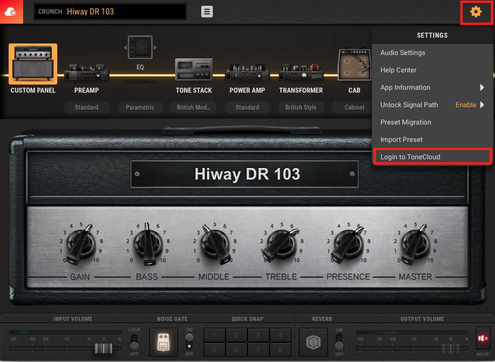The height and width of the screenshot is (362, 495).
Task: Select Quick Snap slot 8
Action: (x=280, y=350)
